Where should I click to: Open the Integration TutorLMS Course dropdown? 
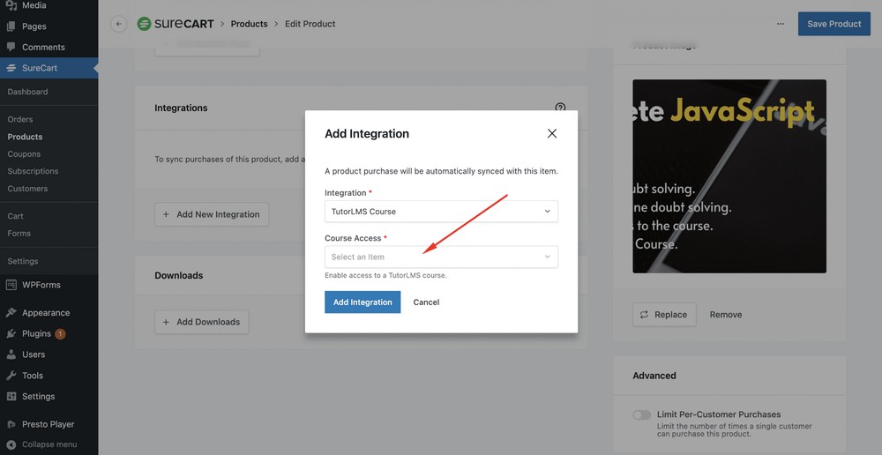click(x=441, y=212)
